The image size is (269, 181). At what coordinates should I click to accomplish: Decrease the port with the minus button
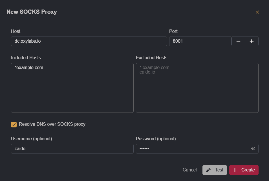coord(238,41)
